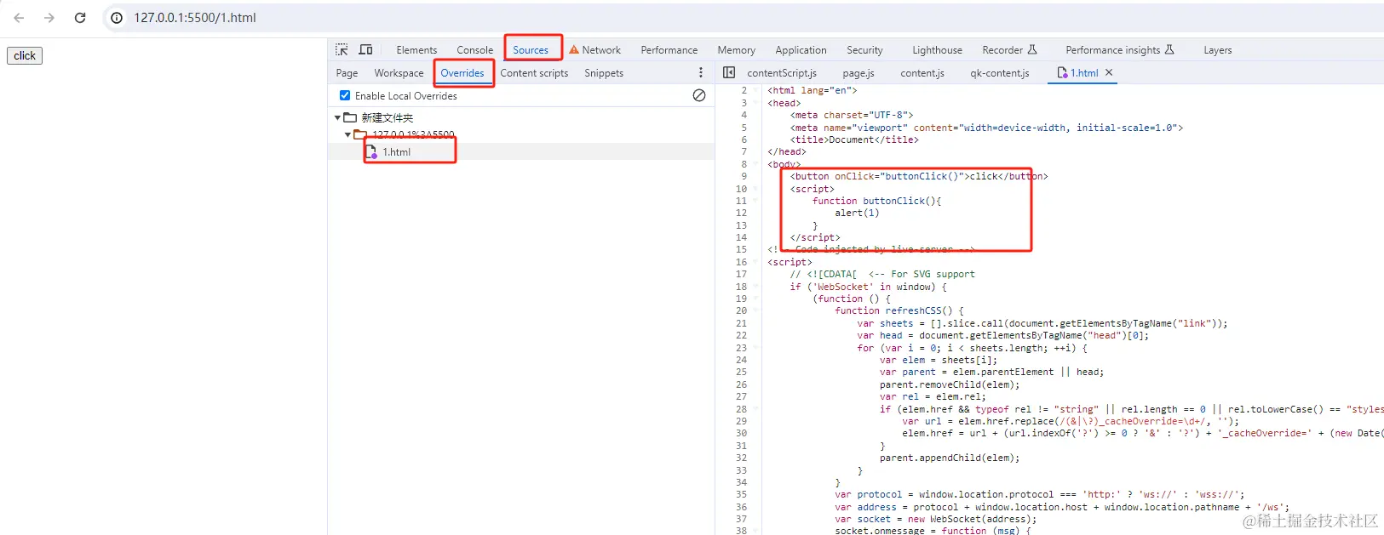Open the Performance tab

pyautogui.click(x=669, y=50)
